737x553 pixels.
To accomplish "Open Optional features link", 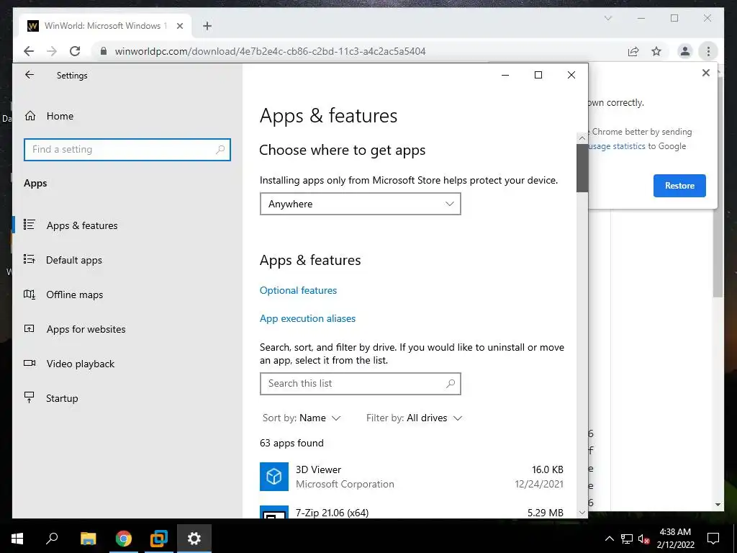I will 298,290.
